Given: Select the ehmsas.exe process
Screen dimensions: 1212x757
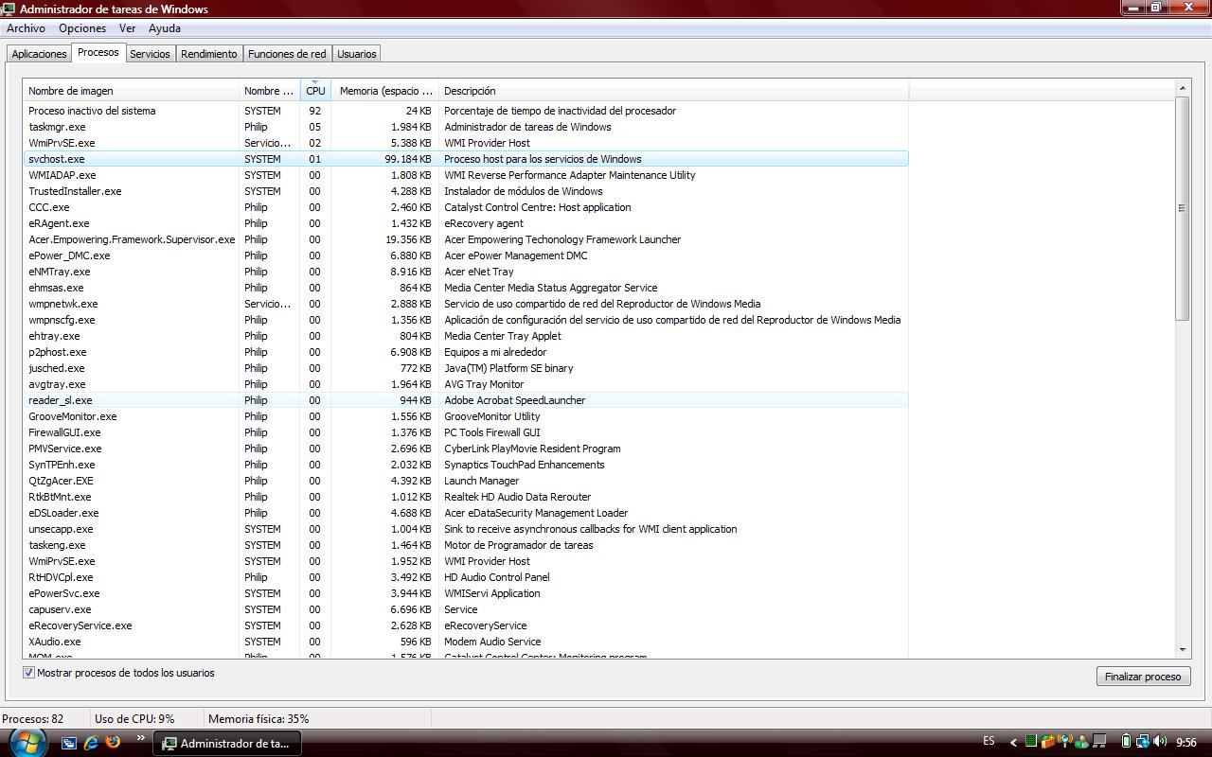Looking at the screenshot, I should (465, 288).
